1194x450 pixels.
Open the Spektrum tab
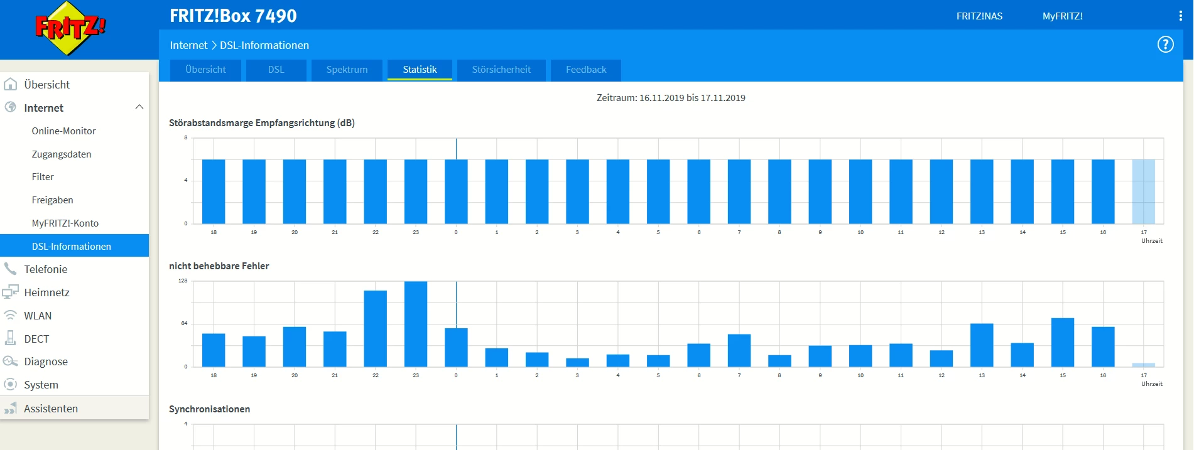pyautogui.click(x=347, y=70)
